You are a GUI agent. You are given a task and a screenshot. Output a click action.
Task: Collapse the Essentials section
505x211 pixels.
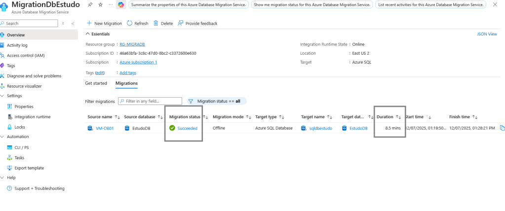point(88,34)
